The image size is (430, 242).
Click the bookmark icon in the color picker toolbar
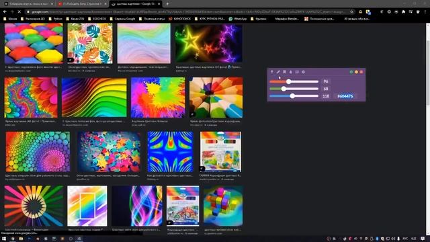click(284, 72)
